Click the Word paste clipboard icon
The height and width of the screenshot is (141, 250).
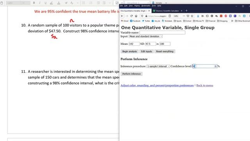(2, 3)
